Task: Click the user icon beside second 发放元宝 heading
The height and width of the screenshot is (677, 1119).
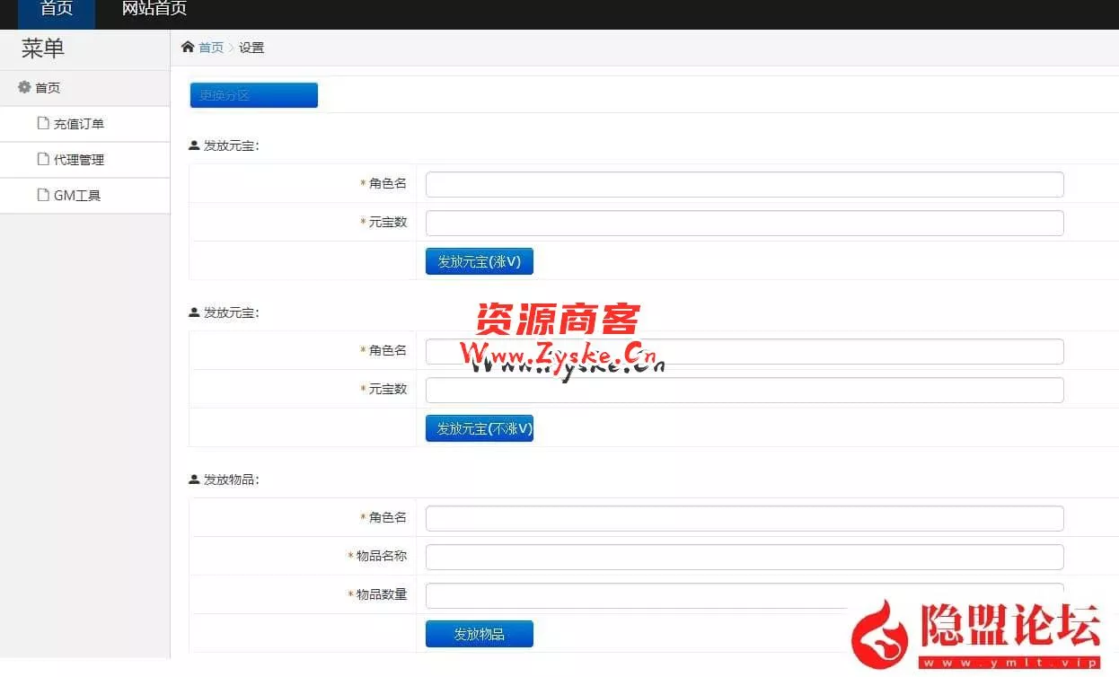Action: click(x=194, y=312)
